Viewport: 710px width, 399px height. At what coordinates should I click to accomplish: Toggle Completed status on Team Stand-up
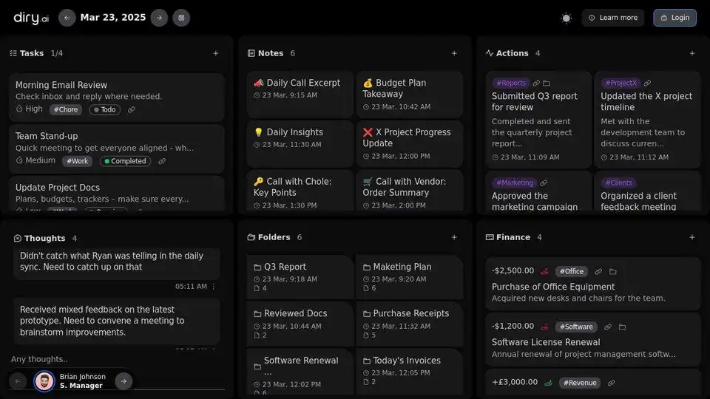point(125,161)
